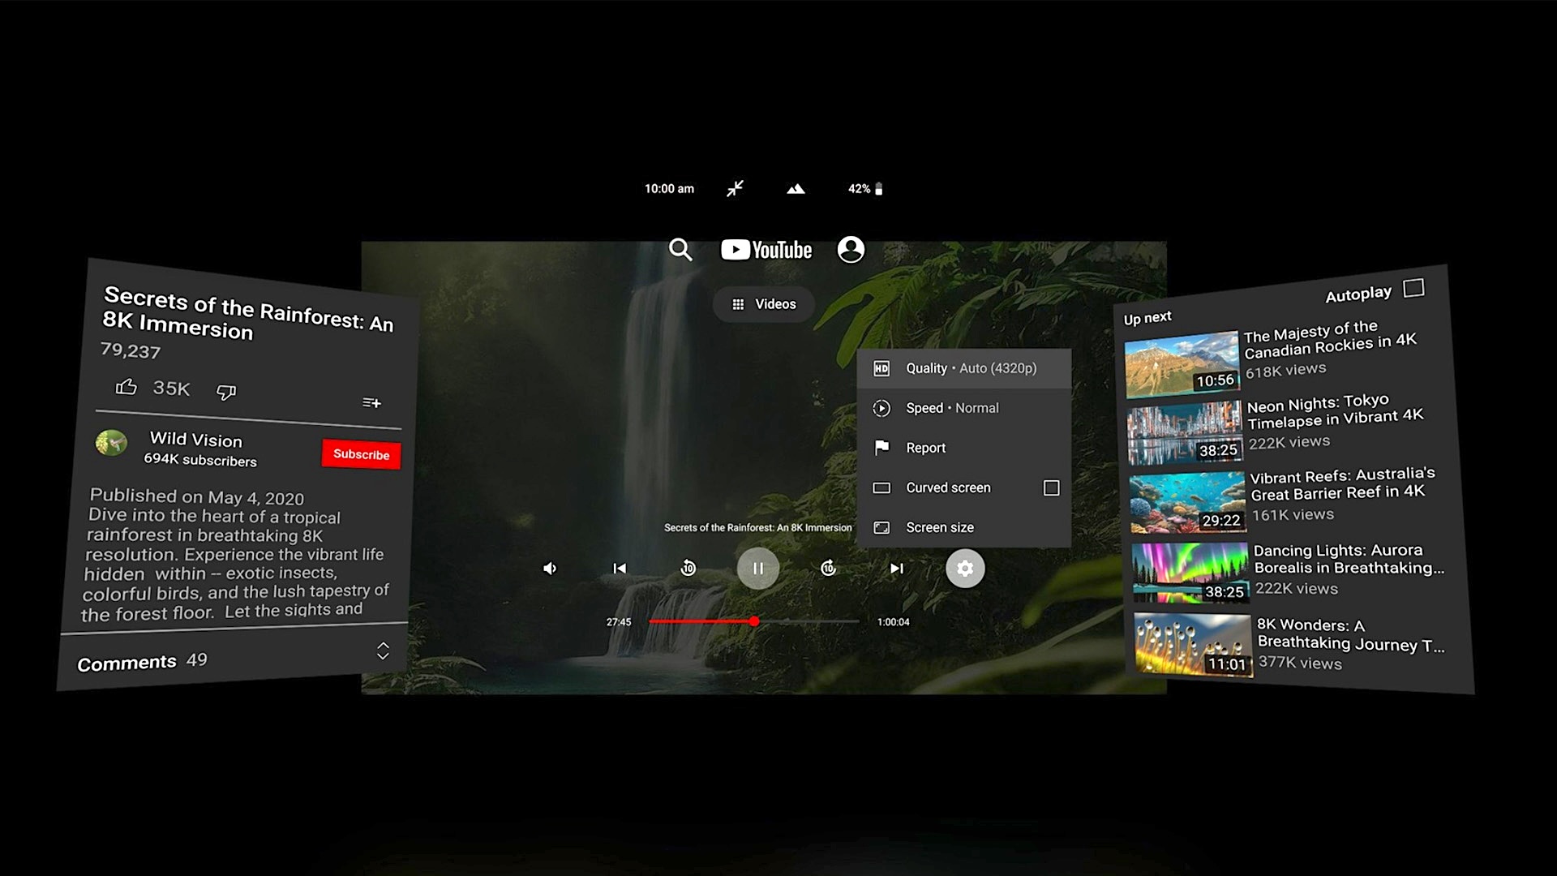Mute the video volume
The width and height of the screenshot is (1557, 876).
tap(550, 569)
